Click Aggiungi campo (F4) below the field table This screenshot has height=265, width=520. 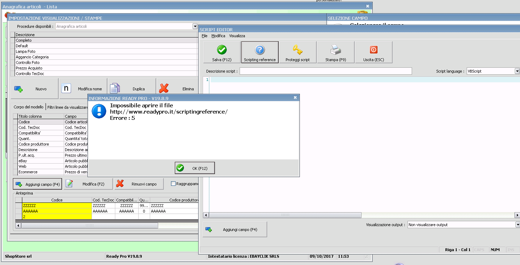38,184
